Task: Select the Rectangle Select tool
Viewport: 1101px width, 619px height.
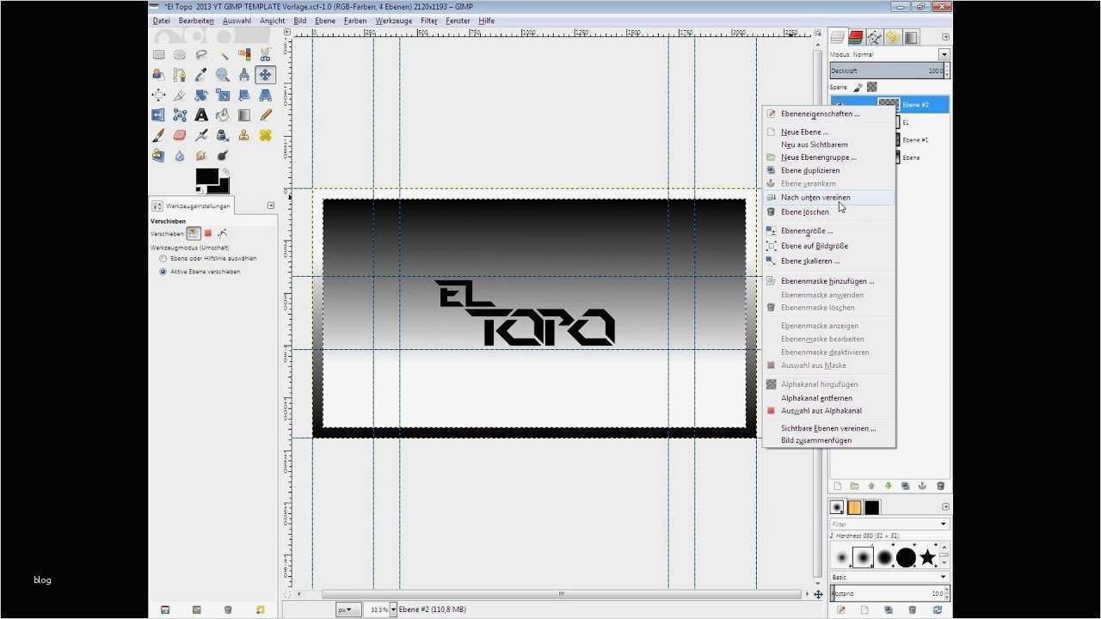Action: pos(157,54)
